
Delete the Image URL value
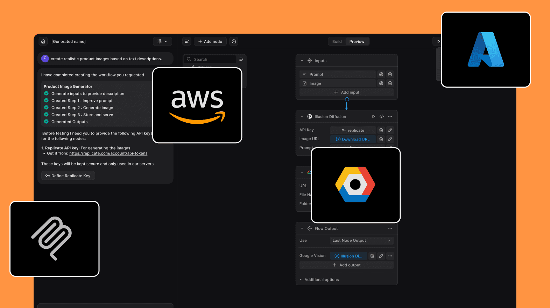[381, 139]
